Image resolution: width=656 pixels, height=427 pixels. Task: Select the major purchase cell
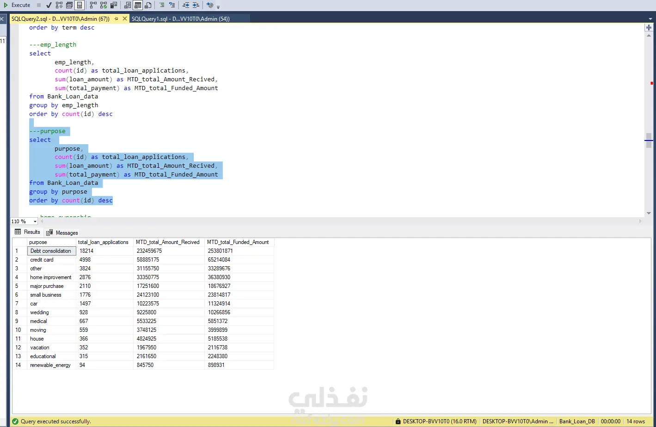(51, 286)
